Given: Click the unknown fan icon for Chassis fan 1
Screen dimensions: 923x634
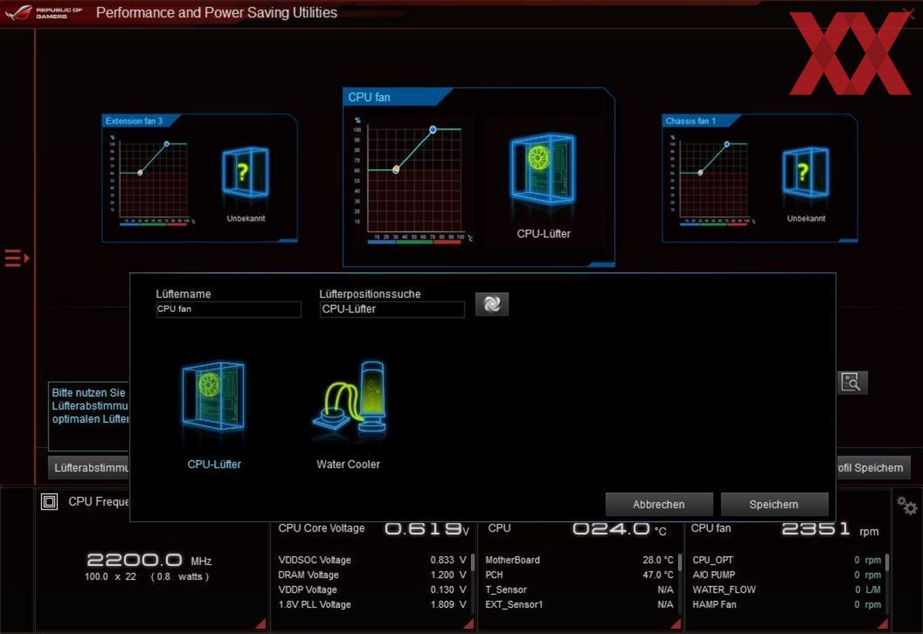Looking at the screenshot, I should click(x=806, y=172).
